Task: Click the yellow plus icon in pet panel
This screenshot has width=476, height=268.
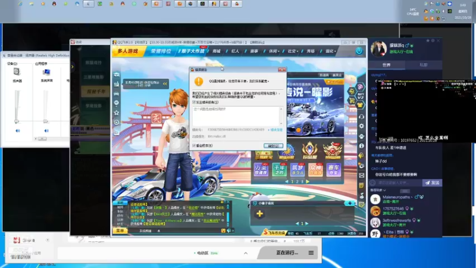Action: pos(259,214)
